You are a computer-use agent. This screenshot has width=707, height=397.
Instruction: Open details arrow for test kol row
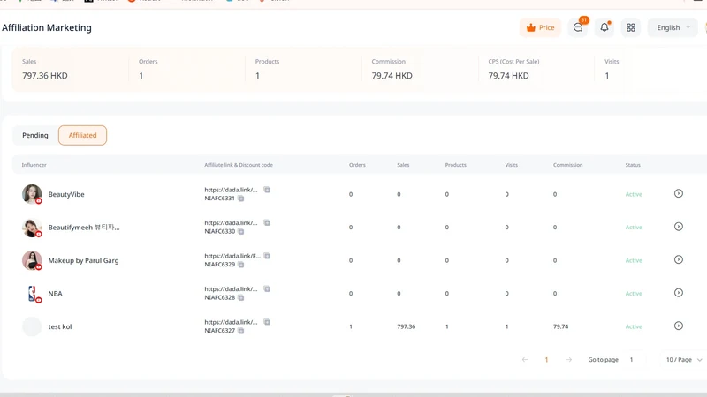[679, 326]
